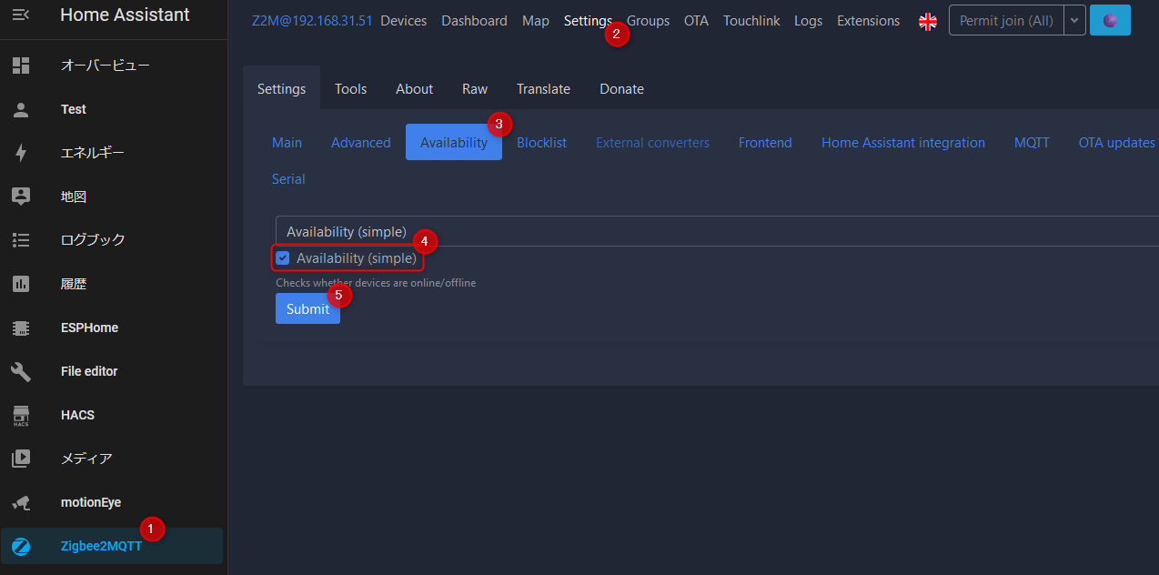The width and height of the screenshot is (1159, 575).
Task: Click the HACS store icon
Action: [x=21, y=415]
